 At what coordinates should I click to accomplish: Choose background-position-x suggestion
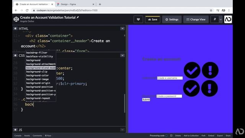(x=41, y=90)
